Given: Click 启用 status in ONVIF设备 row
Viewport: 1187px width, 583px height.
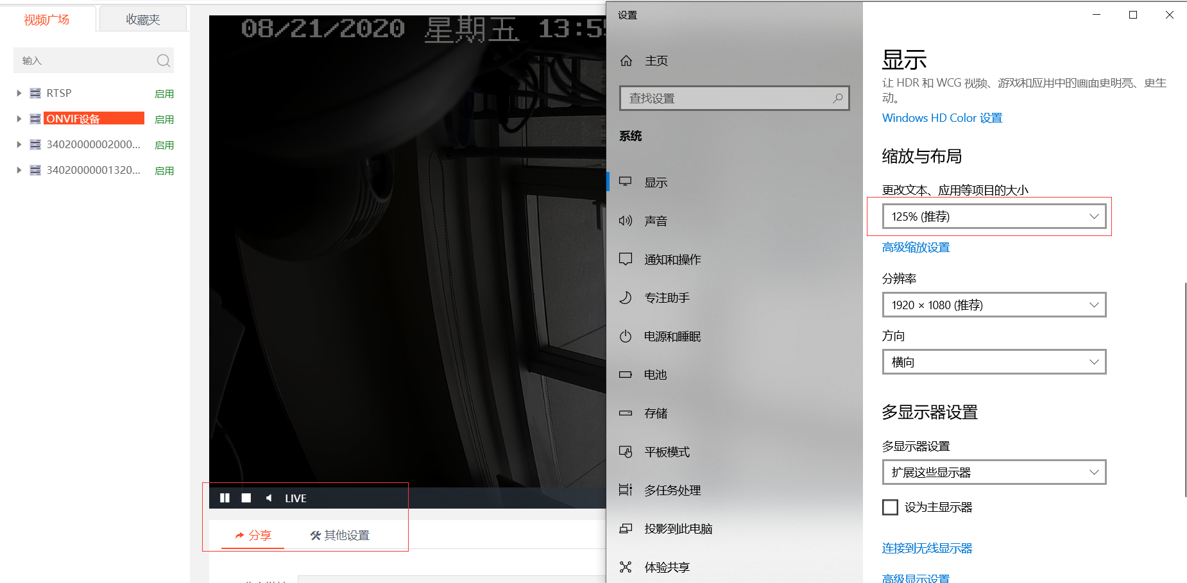Looking at the screenshot, I should [x=164, y=119].
